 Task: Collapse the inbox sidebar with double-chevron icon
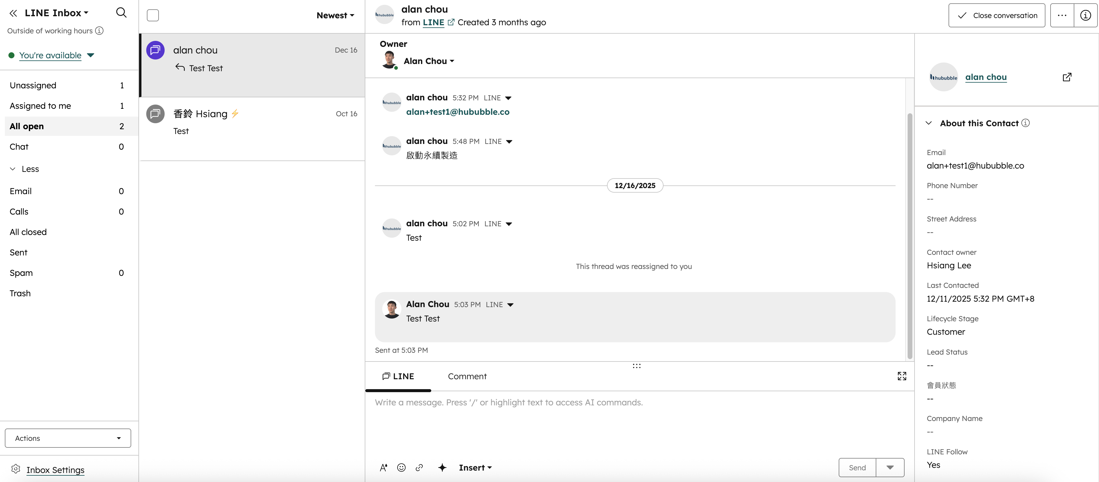coord(14,13)
